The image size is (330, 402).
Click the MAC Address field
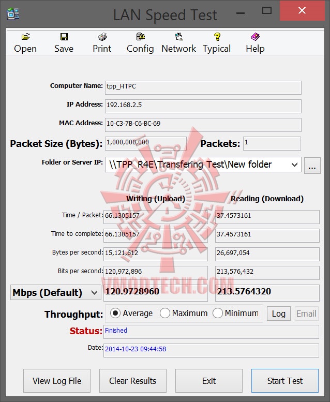(x=203, y=125)
